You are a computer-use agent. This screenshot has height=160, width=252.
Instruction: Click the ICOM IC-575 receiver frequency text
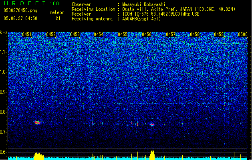click(x=161, y=14)
